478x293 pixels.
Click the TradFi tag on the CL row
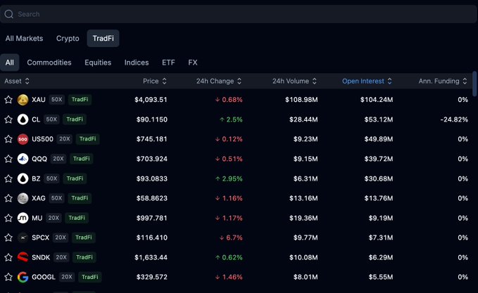coord(75,119)
